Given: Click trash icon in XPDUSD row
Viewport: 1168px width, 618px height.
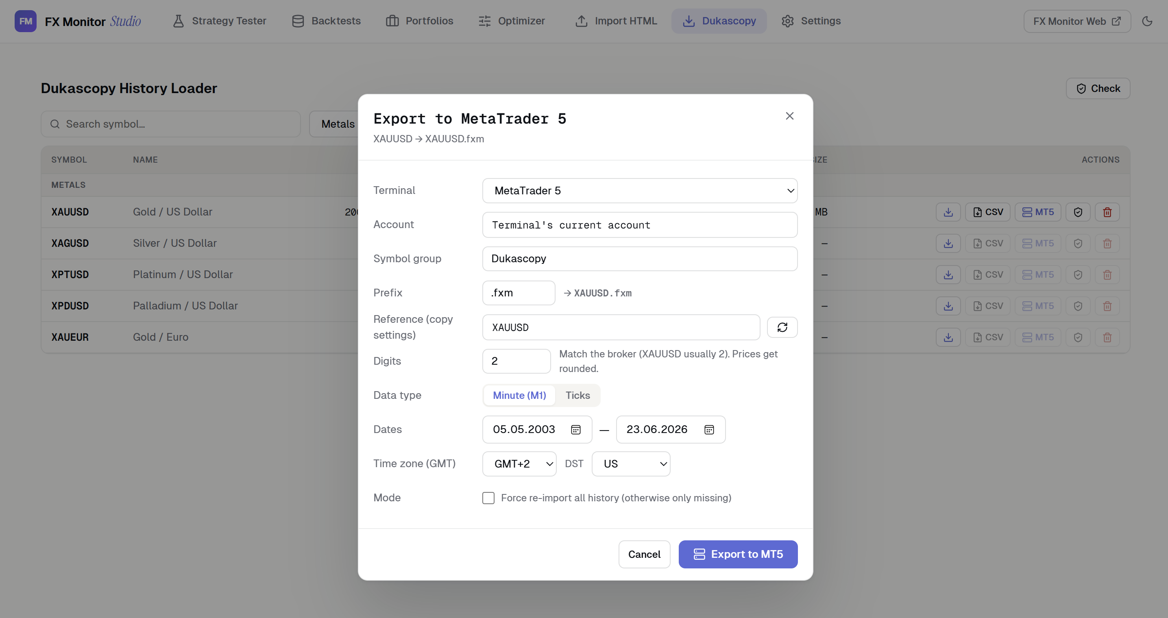Looking at the screenshot, I should click(x=1107, y=306).
